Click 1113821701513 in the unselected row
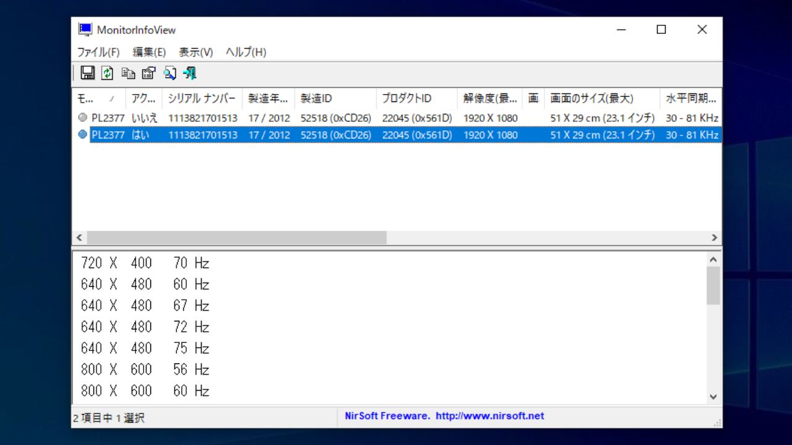This screenshot has width=792, height=445. (203, 117)
